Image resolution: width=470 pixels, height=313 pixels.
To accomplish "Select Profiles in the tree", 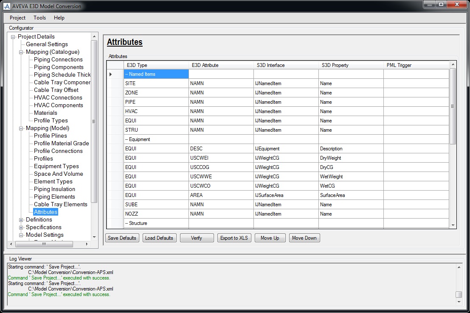I will [43, 158].
